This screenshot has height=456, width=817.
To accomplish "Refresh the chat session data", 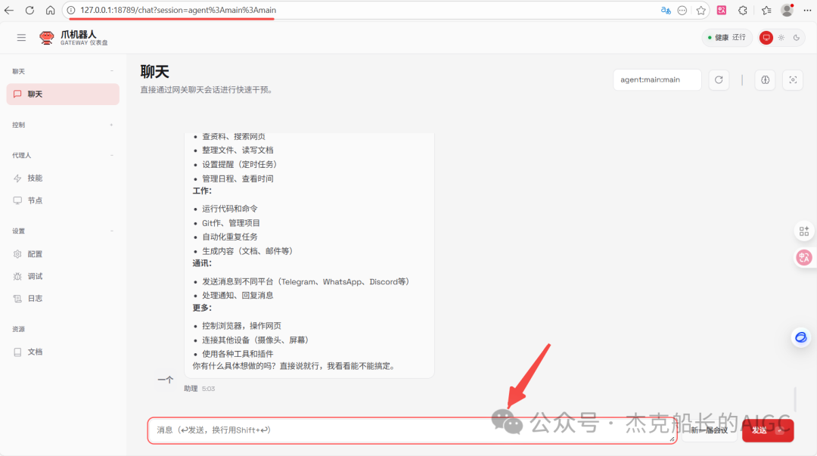I will pyautogui.click(x=719, y=79).
